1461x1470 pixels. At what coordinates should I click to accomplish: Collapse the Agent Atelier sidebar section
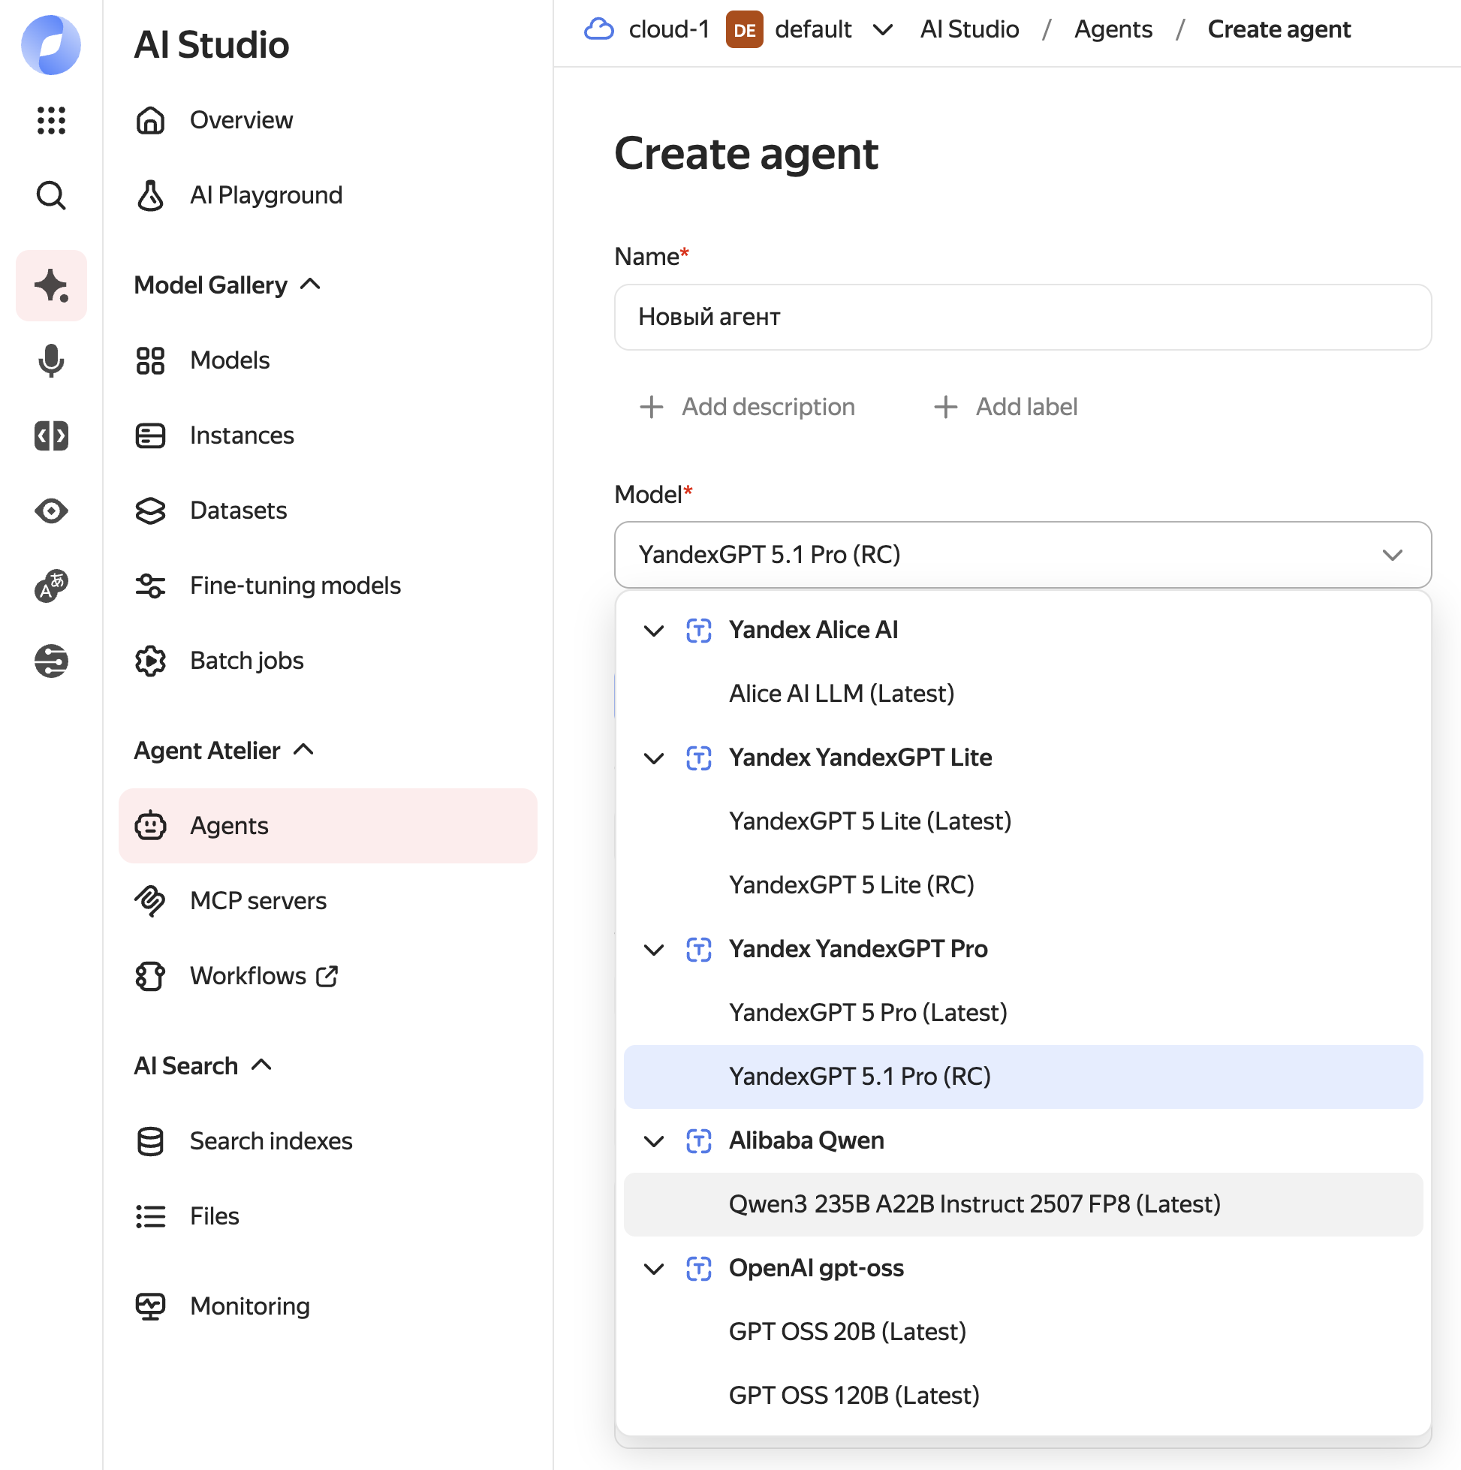(x=303, y=750)
